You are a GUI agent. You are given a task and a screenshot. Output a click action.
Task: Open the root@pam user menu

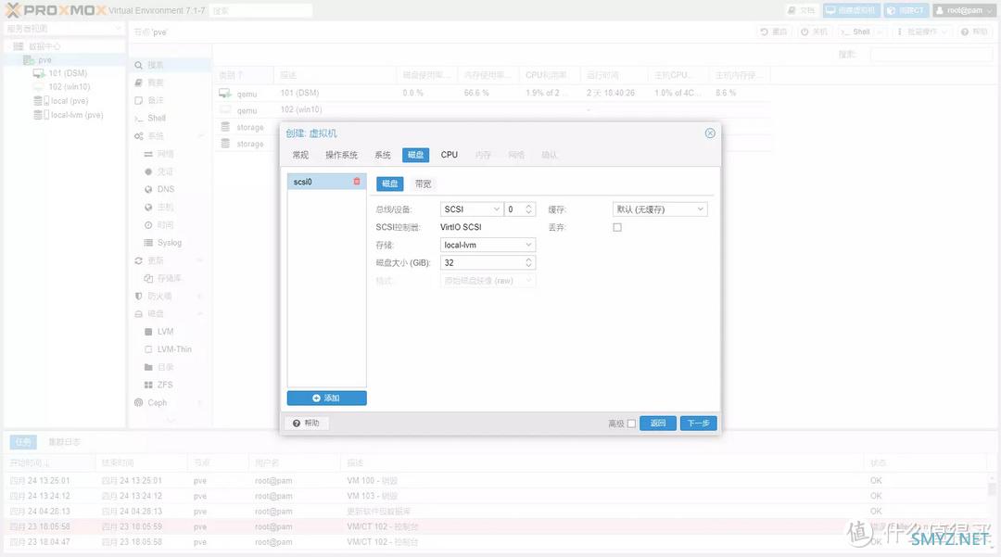pyautogui.click(x=963, y=10)
